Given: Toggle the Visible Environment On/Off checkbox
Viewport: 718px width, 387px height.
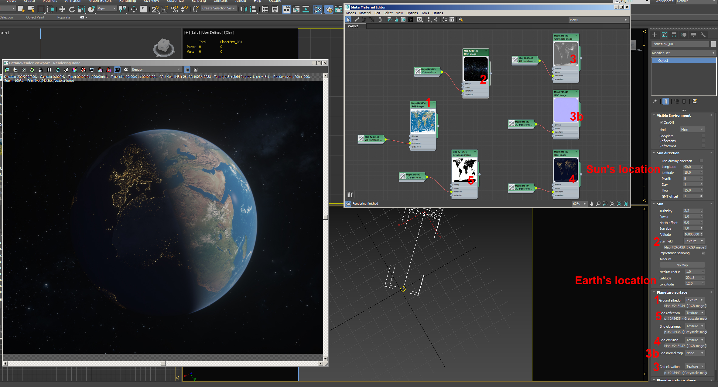Looking at the screenshot, I should click(661, 122).
